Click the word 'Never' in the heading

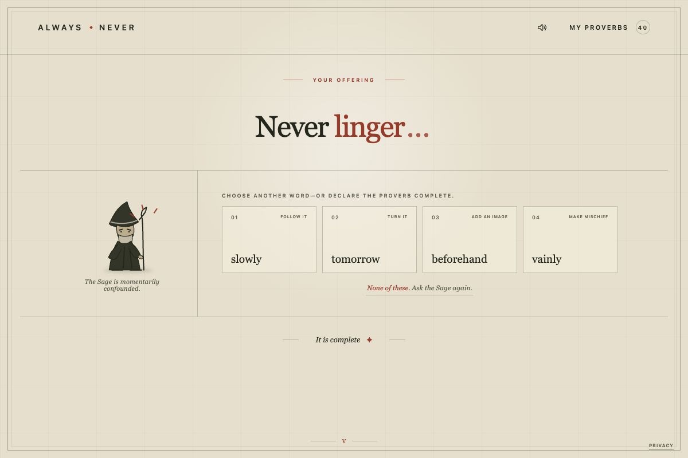click(291, 127)
